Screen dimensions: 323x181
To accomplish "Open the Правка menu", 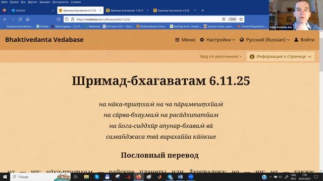I will pos(14,2).
